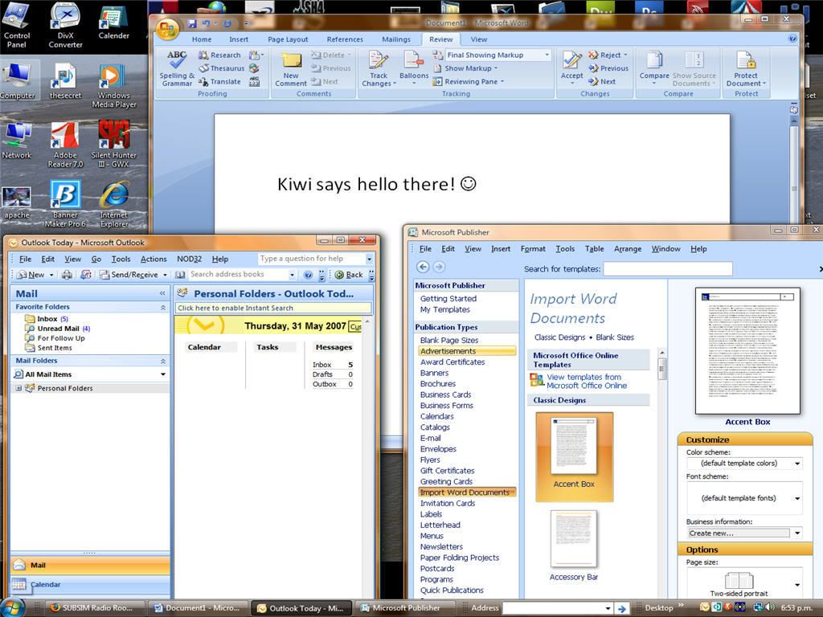823x617 pixels.
Task: Save the document from Quick Access Toolbar
Action: click(192, 23)
